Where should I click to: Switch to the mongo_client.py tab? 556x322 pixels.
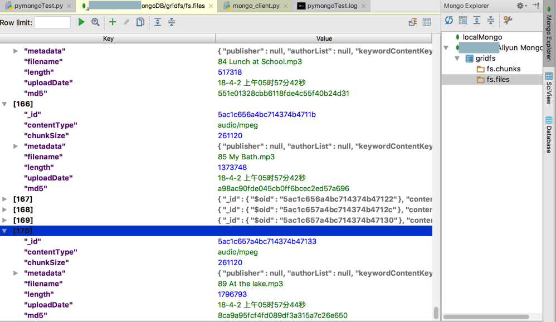coord(256,6)
